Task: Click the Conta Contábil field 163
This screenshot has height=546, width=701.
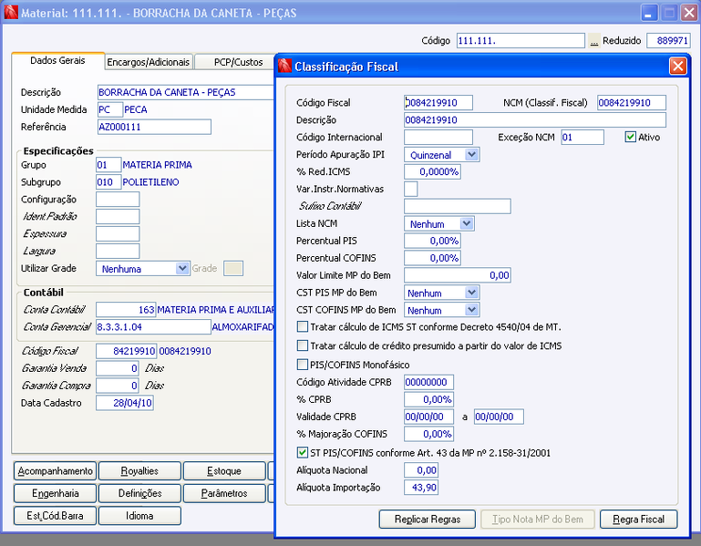Action: (x=126, y=309)
